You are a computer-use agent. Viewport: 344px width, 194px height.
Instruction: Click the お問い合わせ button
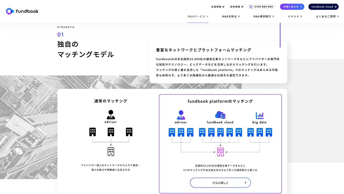click(292, 6)
